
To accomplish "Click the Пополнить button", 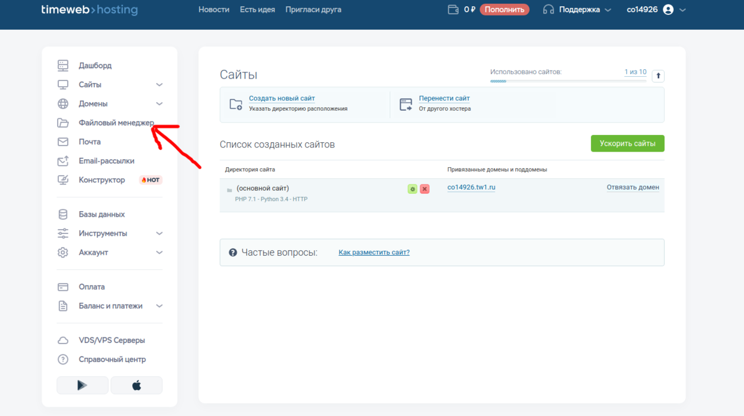I will 505,10.
